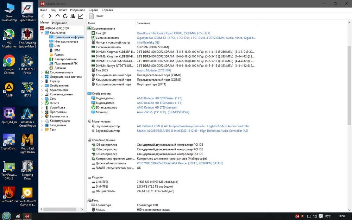Switch to the Меню tab
The height and width of the screenshot is (220, 352).
point(44,23)
